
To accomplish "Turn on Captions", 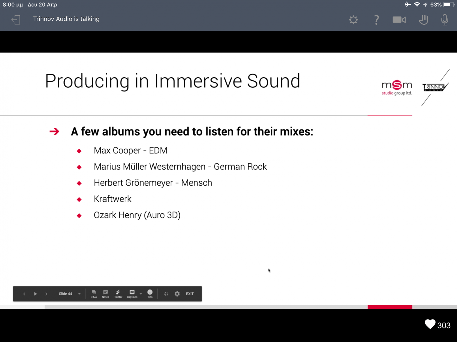I will [x=132, y=294].
